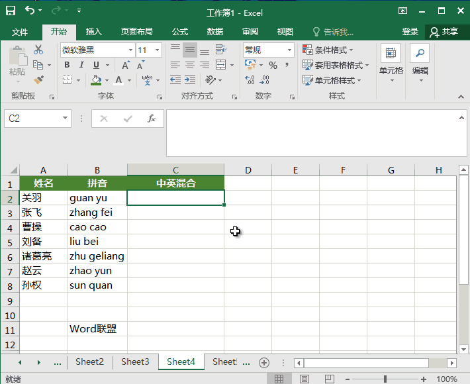This screenshot has height=384, width=470.
Task: Expand the Name Box dropdown arrow
Action: pyautogui.click(x=65, y=119)
